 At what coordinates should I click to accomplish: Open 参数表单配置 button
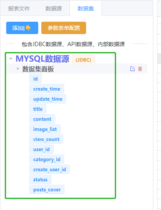click(64, 28)
